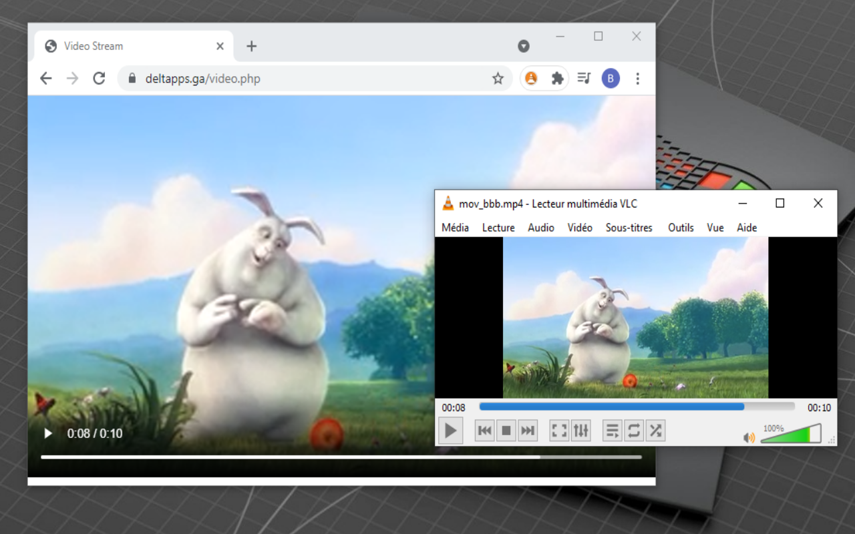
Task: Click the VLC video display area
Action: point(636,318)
